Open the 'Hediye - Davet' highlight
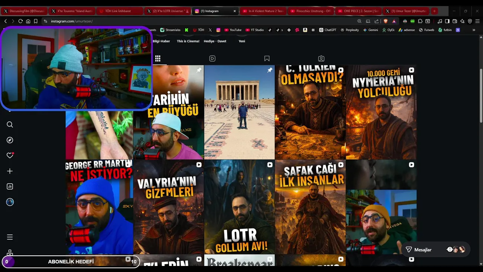The height and width of the screenshot is (272, 483). coord(215,41)
